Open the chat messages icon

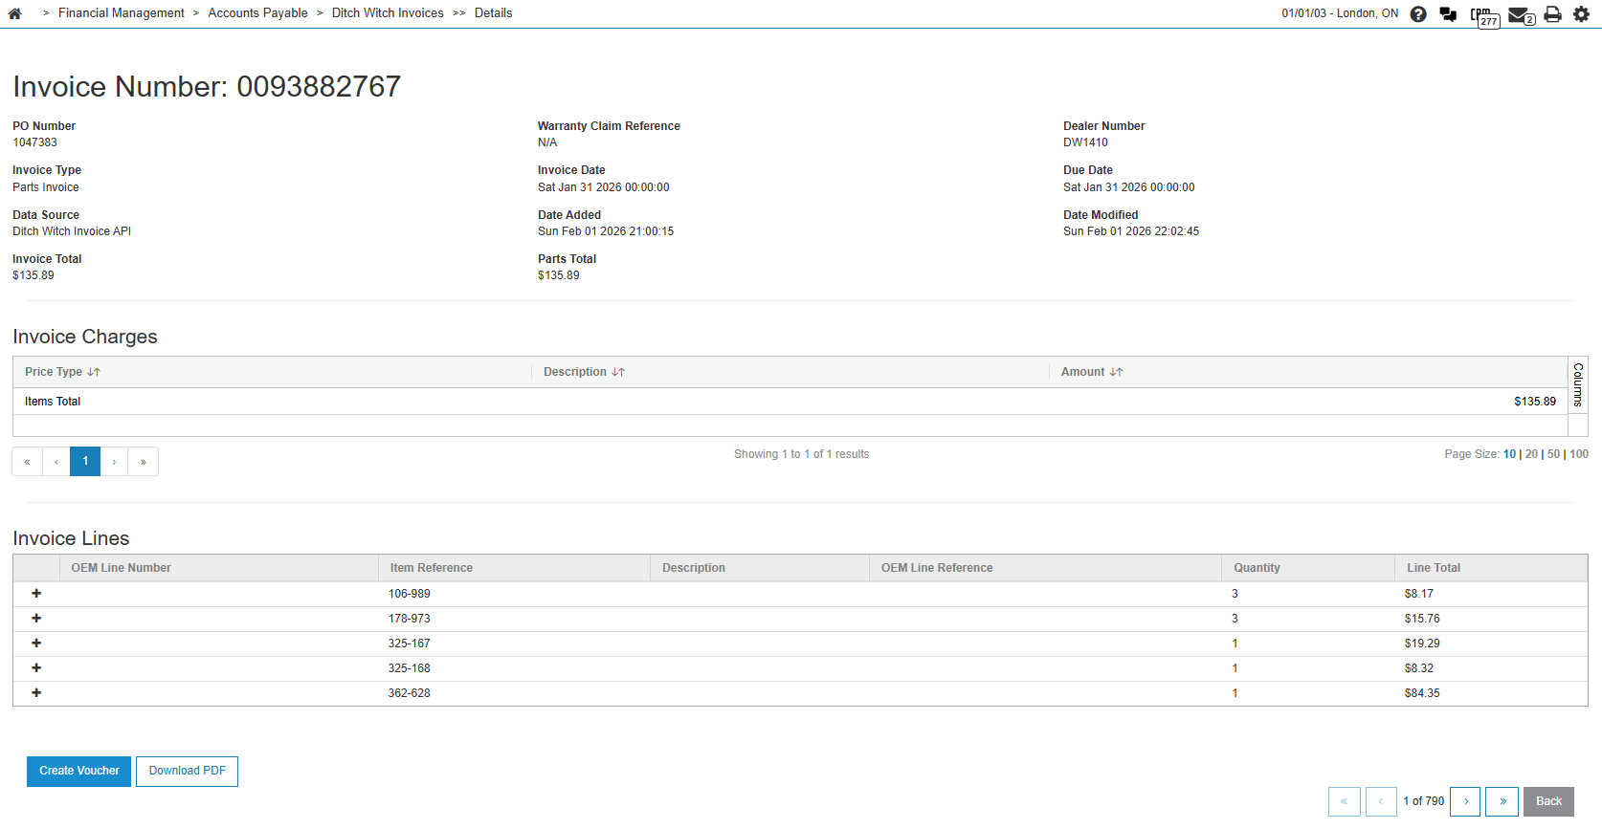click(1448, 14)
